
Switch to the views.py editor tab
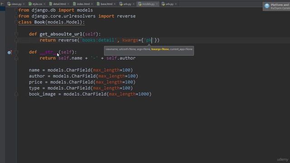click(x=16, y=4)
